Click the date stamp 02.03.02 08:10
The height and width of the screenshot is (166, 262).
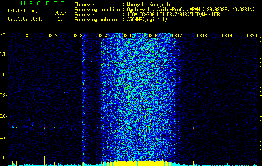pyautogui.click(x=25, y=19)
